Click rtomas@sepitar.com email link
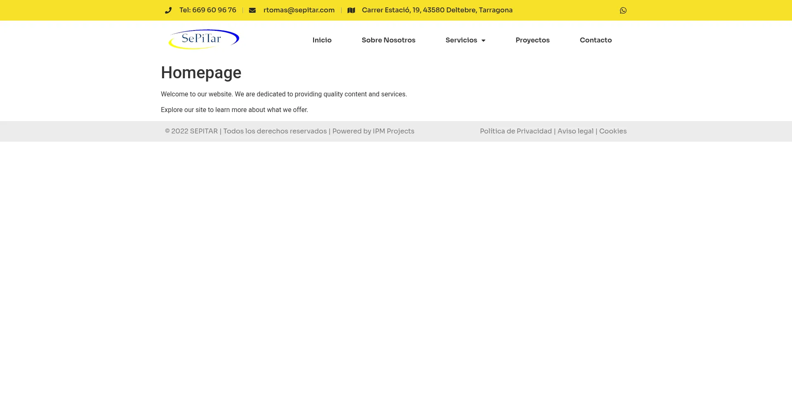Viewport: 792px width, 409px height. tap(299, 10)
